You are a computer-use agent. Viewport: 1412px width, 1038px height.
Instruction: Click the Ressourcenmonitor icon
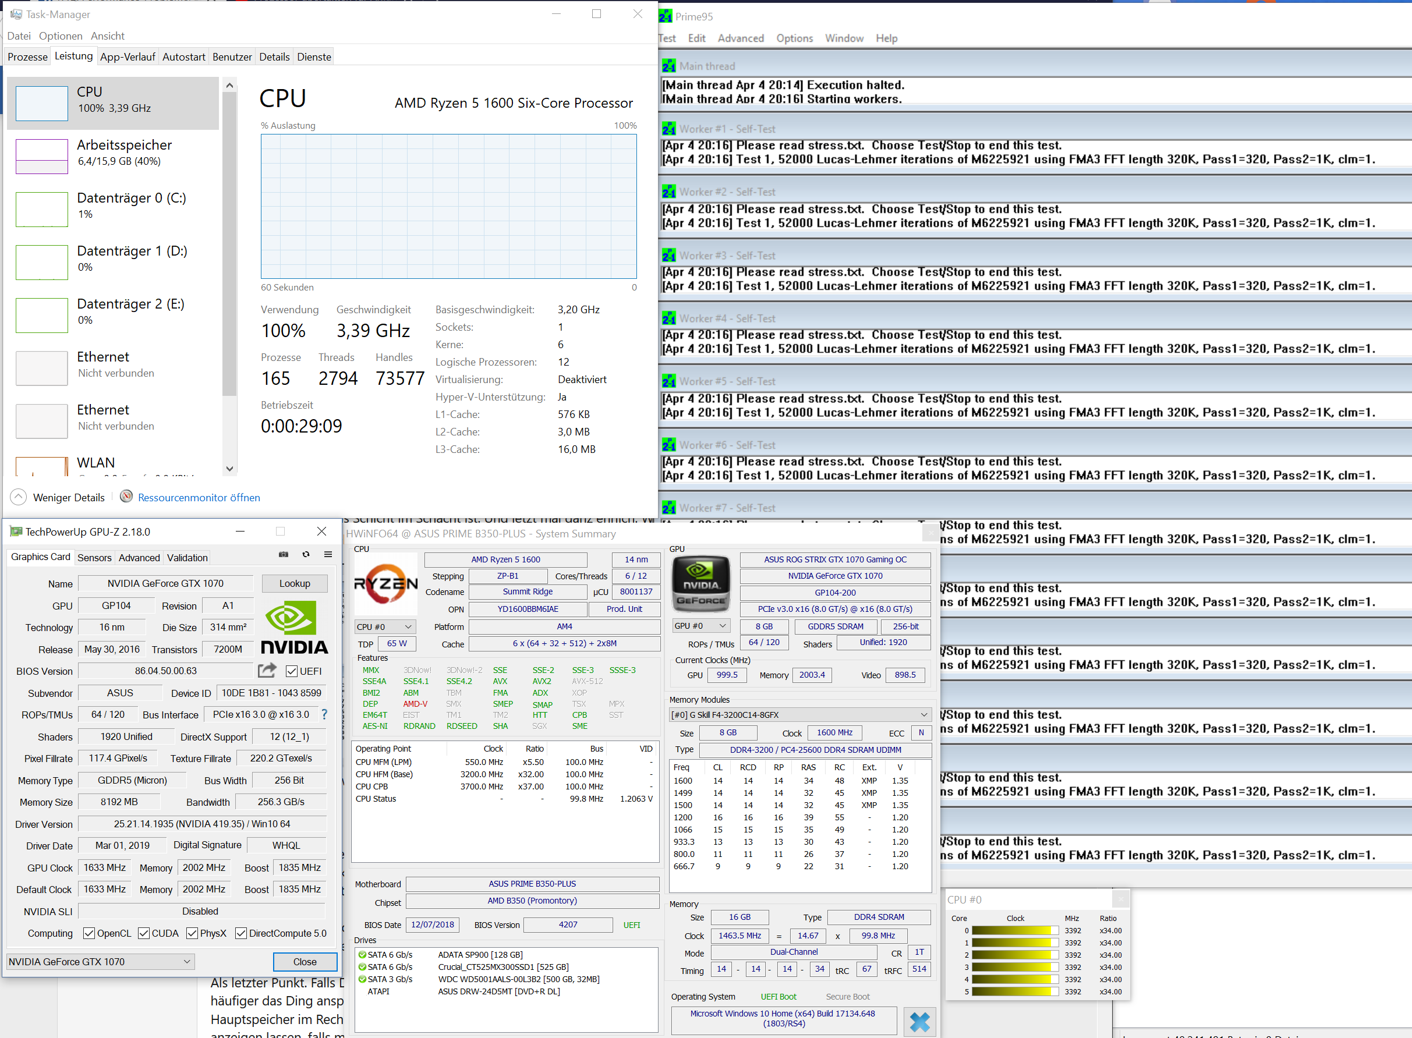126,497
